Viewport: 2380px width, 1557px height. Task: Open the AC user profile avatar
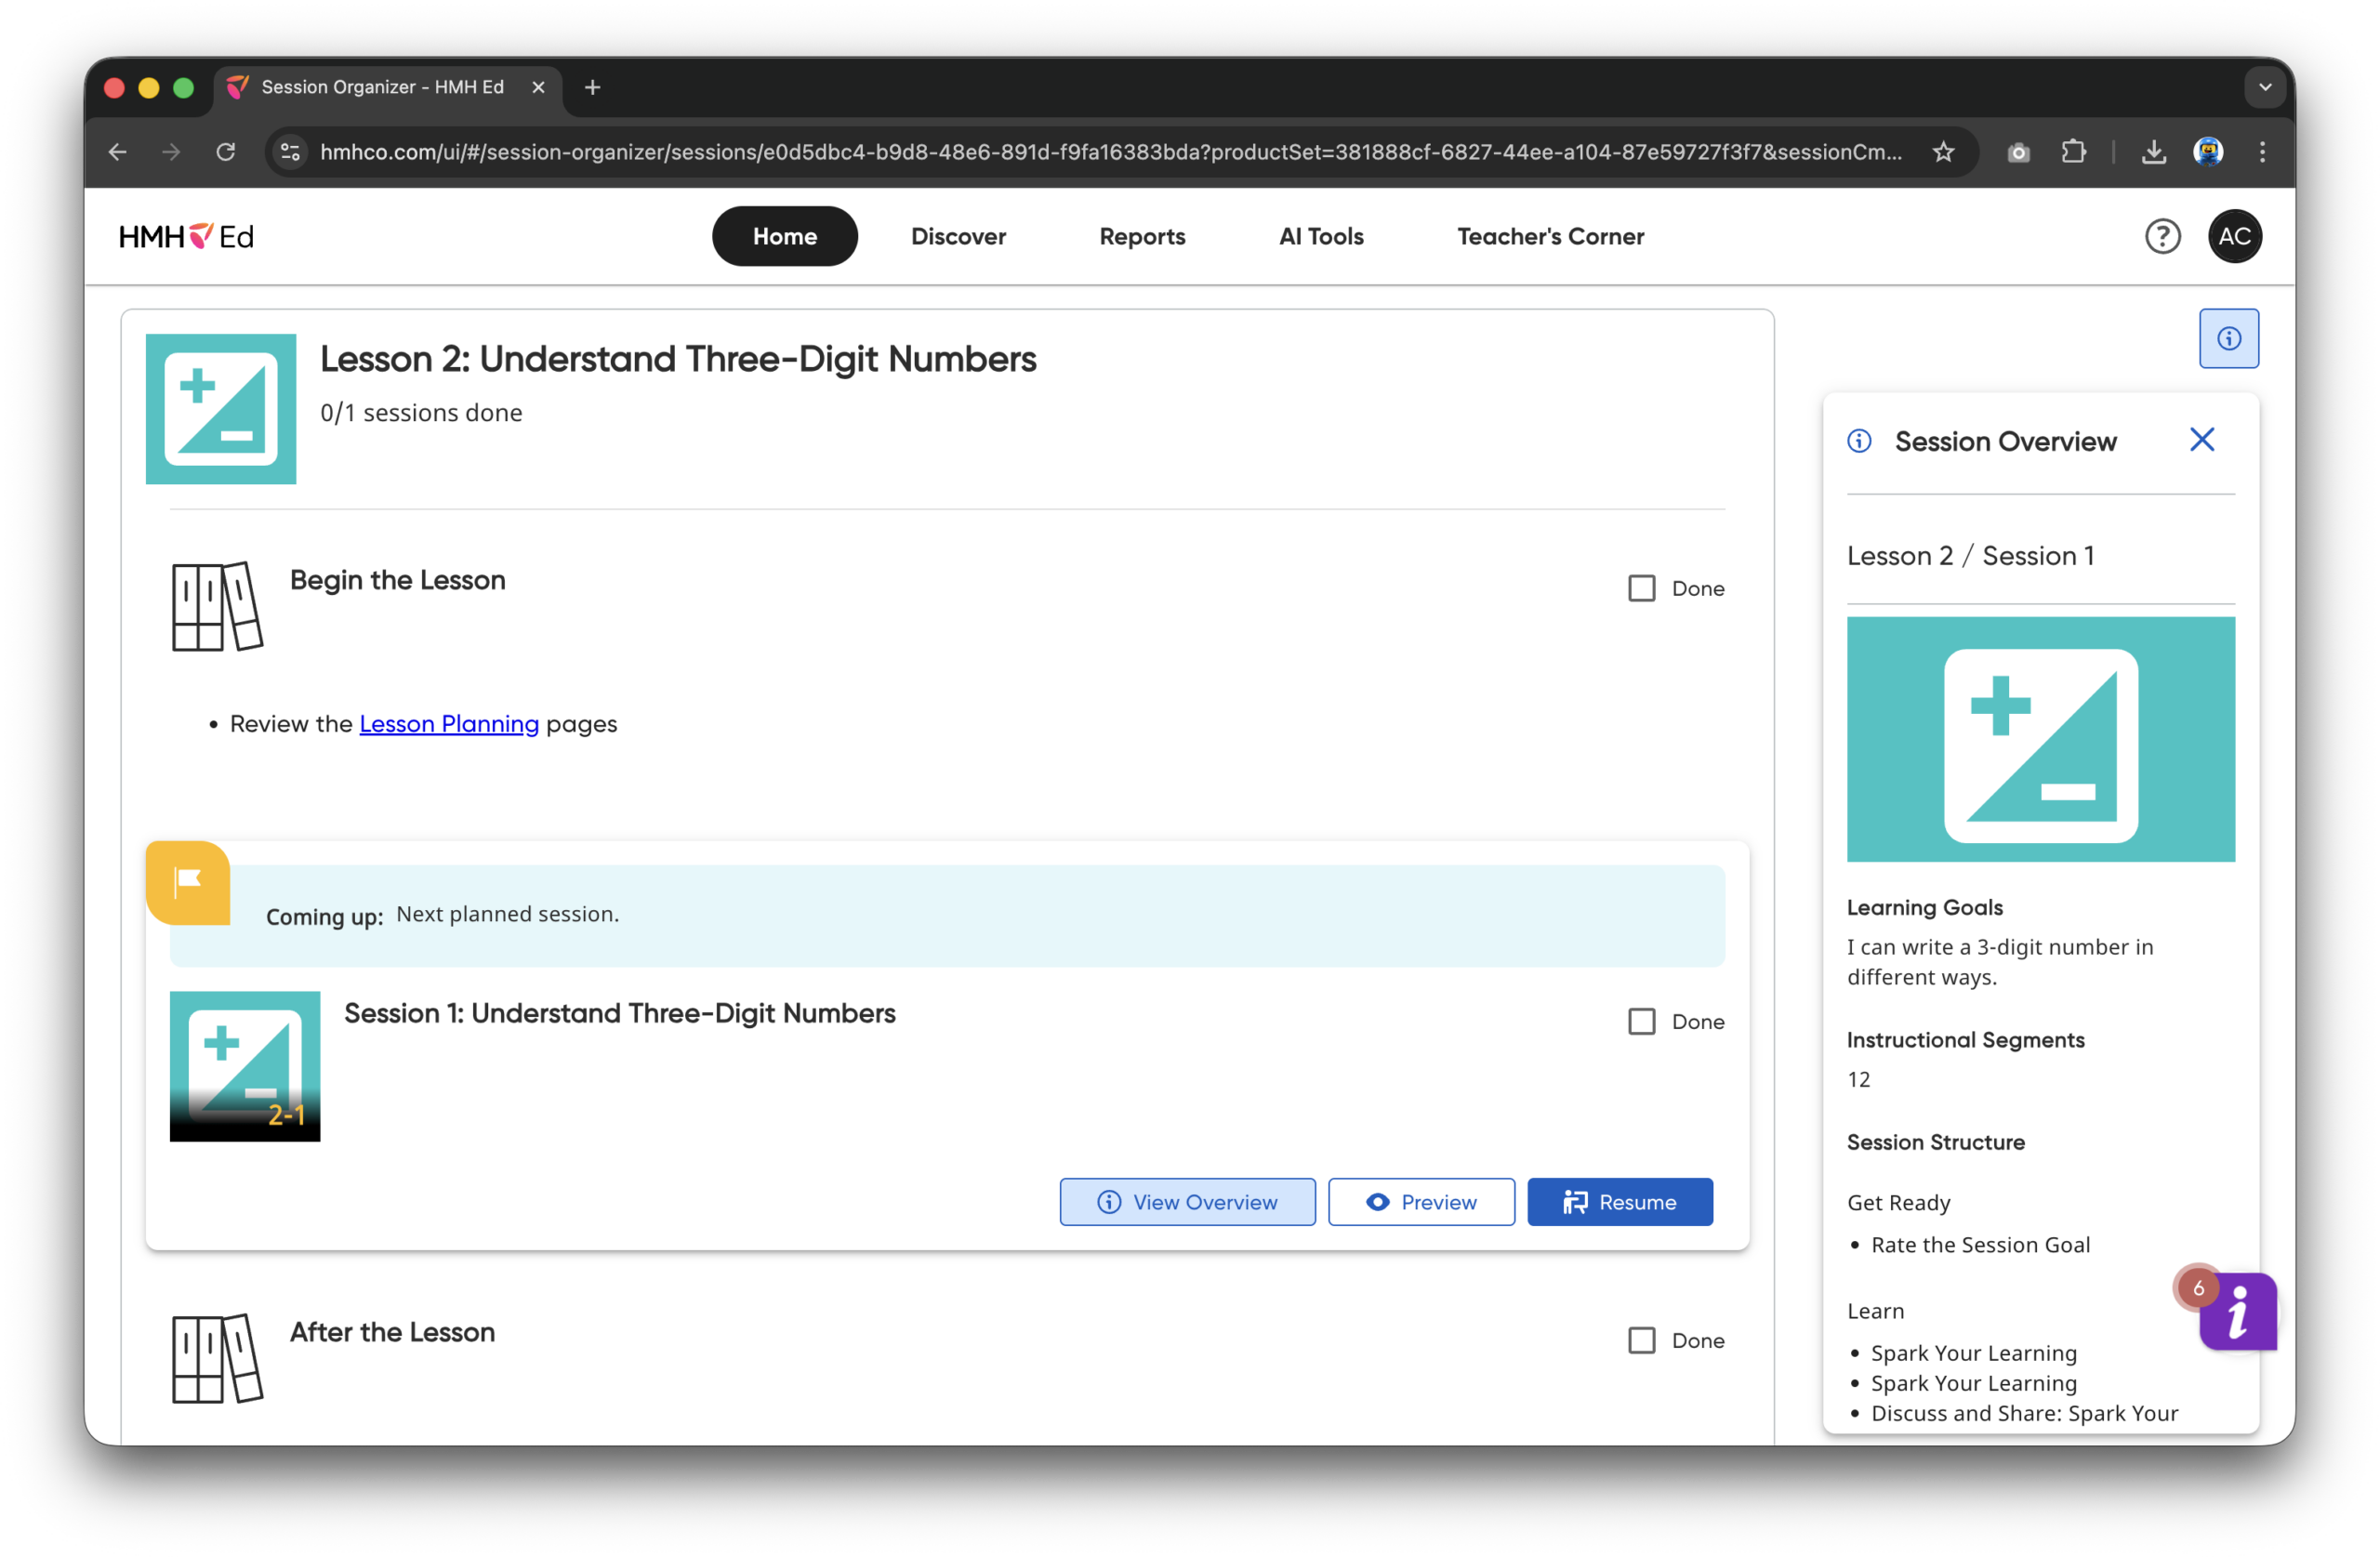pos(2234,236)
